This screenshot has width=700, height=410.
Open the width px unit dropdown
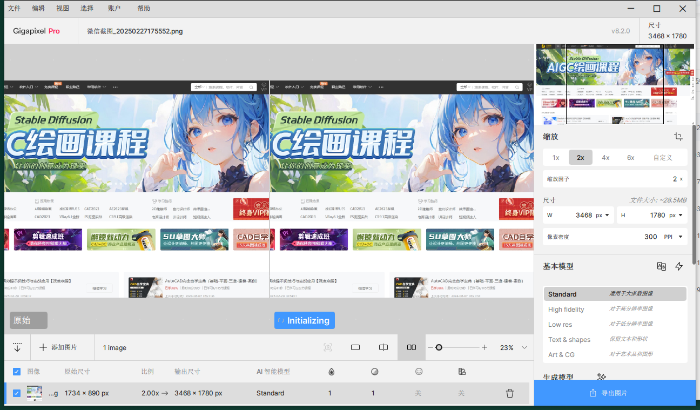602,215
